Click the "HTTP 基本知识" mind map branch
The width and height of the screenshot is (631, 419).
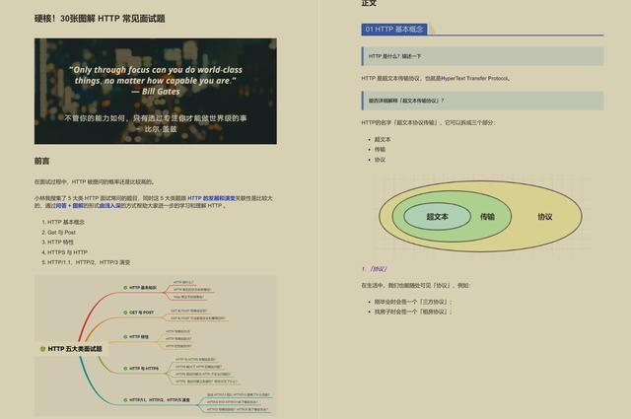coord(140,288)
